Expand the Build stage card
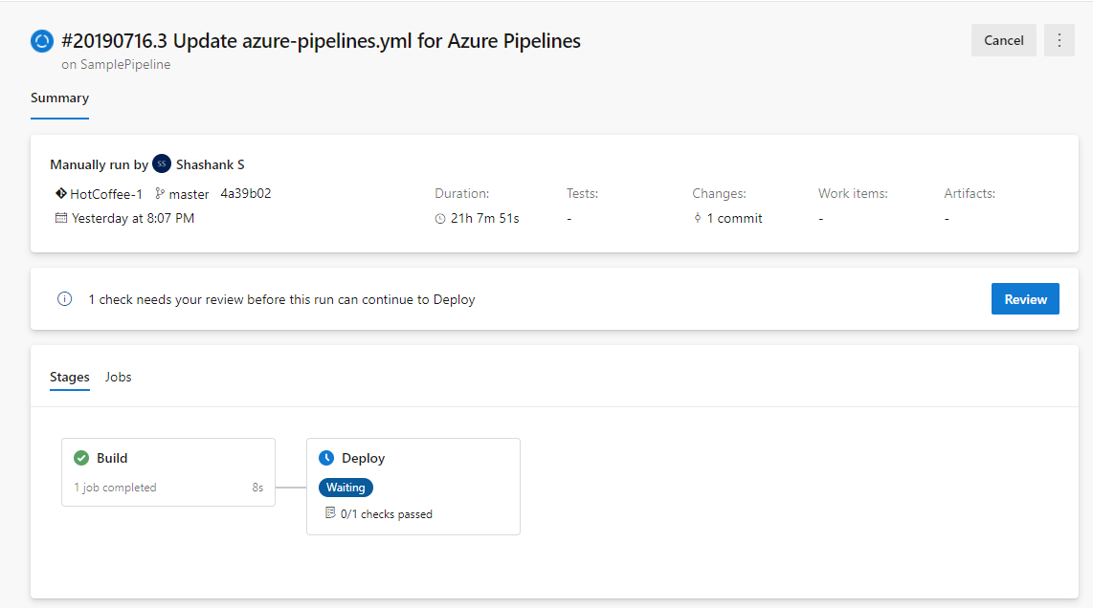Viewport: 1093px width, 608px height. (x=167, y=471)
